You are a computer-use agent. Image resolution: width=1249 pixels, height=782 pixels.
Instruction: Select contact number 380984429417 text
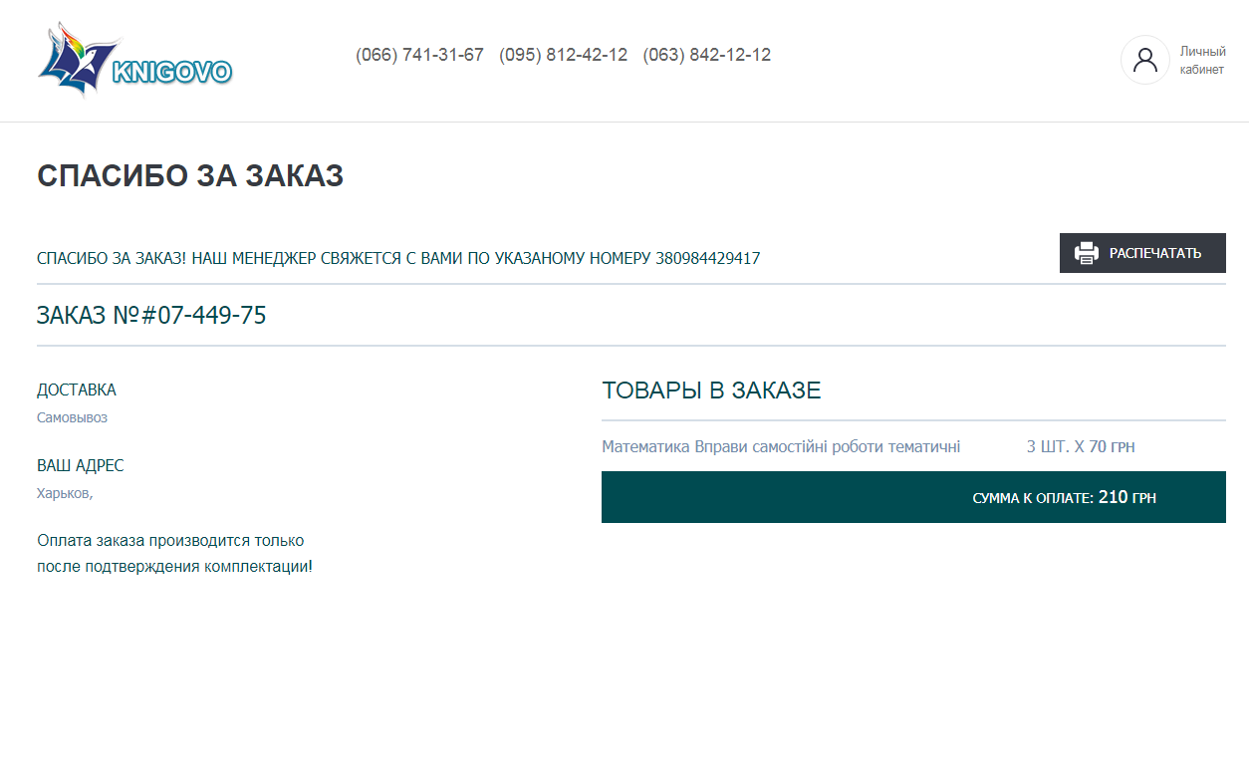(x=707, y=258)
